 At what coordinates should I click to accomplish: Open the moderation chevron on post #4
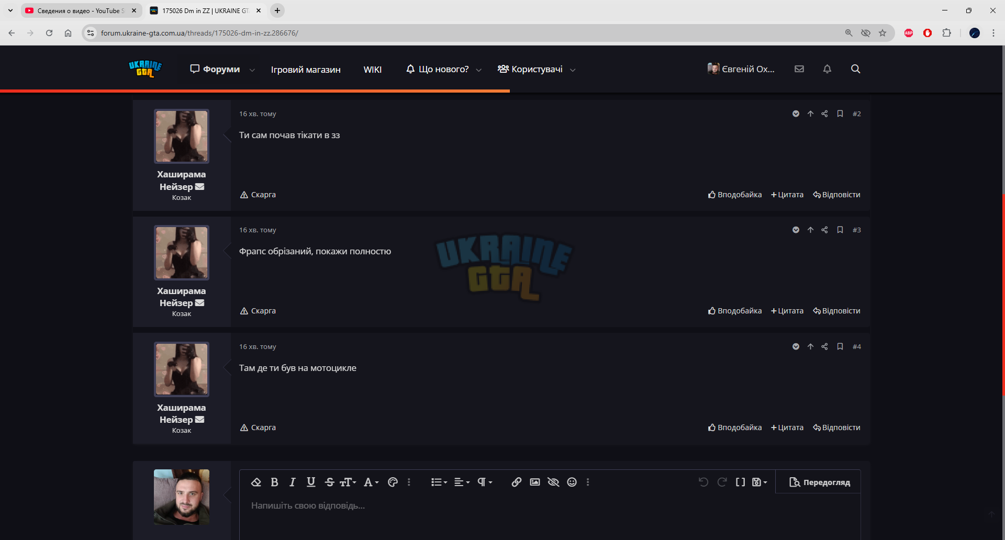[x=796, y=346]
